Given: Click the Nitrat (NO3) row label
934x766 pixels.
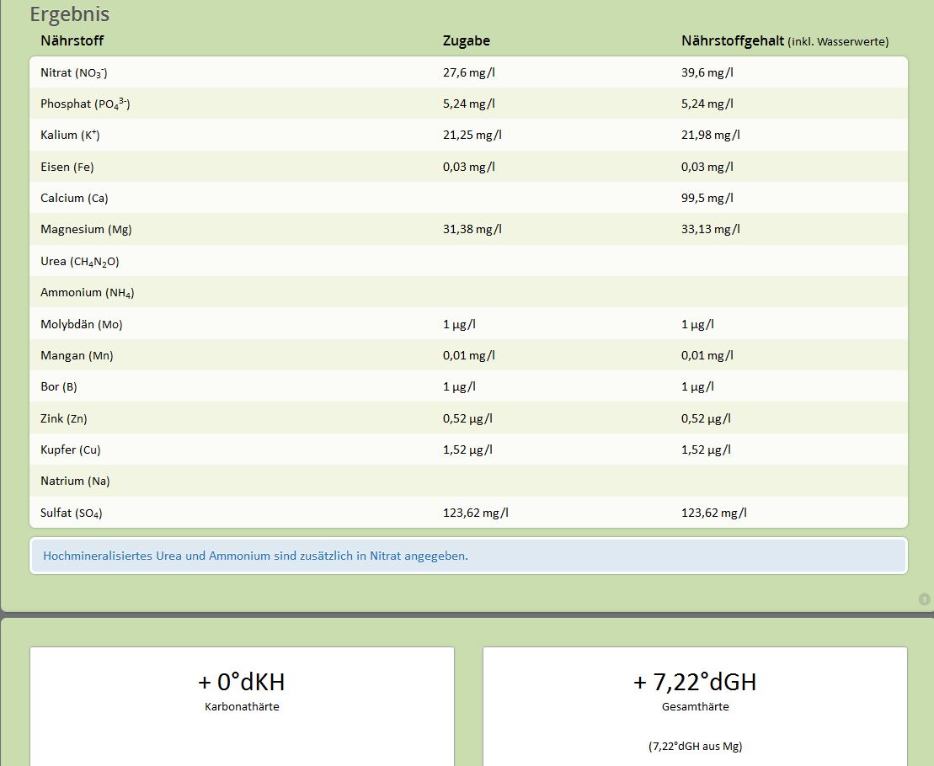Looking at the screenshot, I should (x=73, y=72).
